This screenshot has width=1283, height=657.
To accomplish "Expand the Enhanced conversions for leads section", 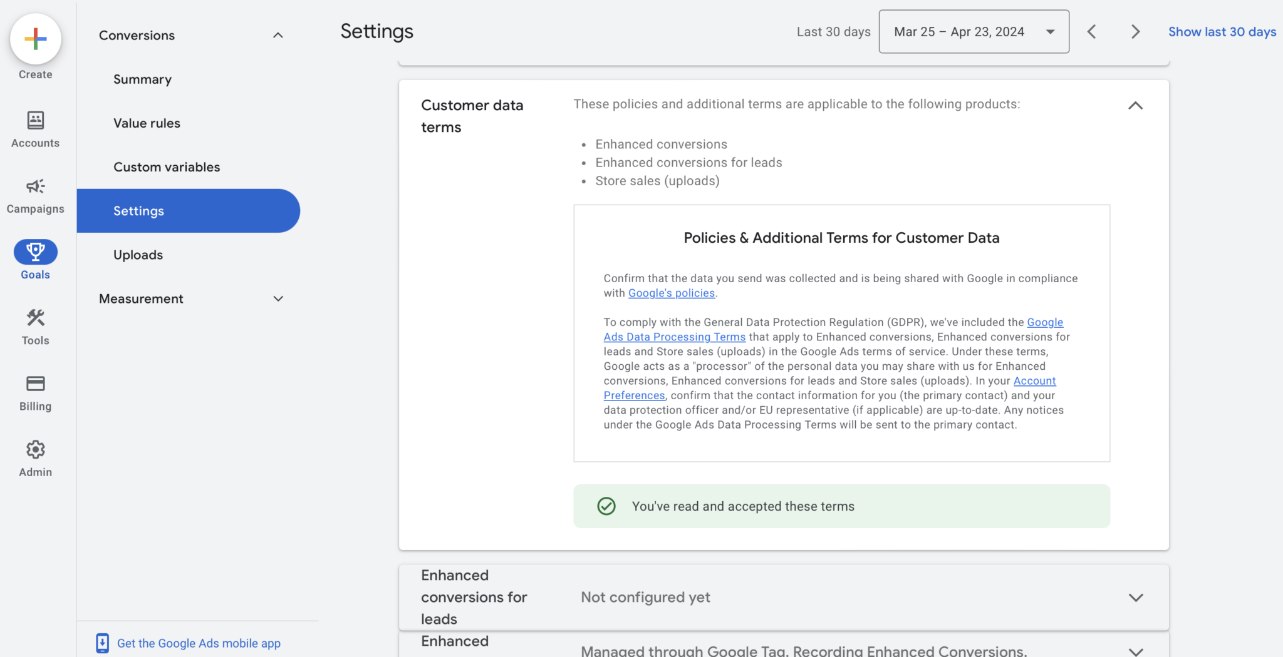I will click(x=1135, y=597).
